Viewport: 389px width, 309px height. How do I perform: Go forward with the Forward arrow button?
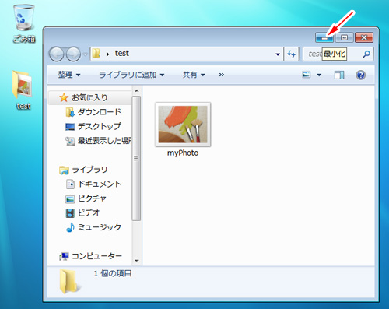73,54
